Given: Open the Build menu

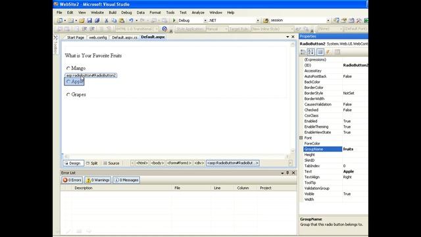Looking at the screenshot, I should click(112, 13).
